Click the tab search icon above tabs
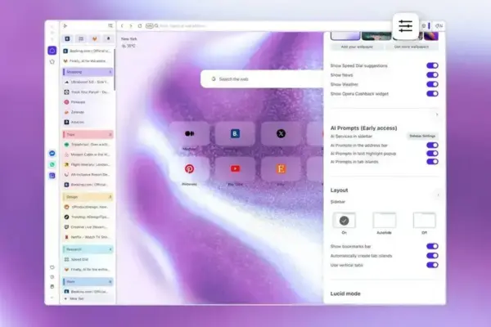The width and height of the screenshot is (491, 327). tap(110, 26)
